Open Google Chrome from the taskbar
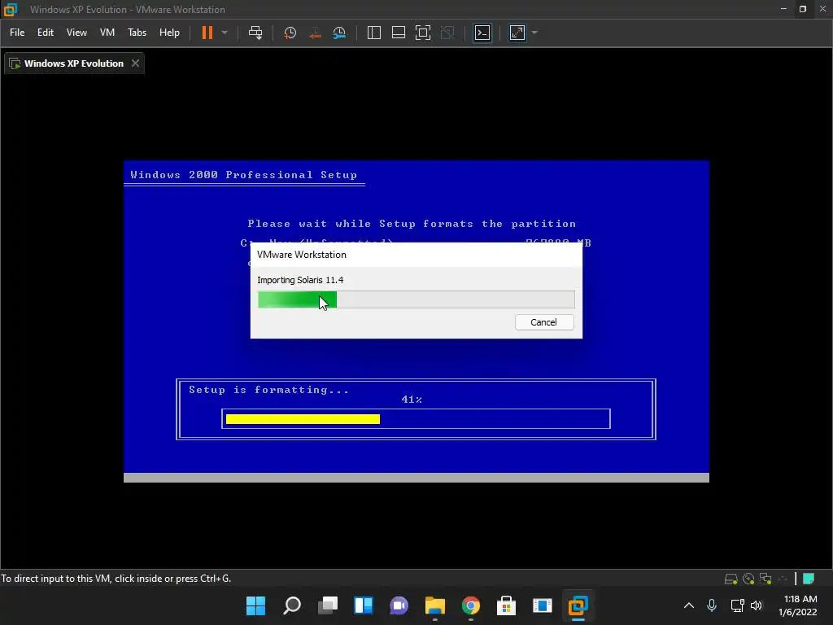The height and width of the screenshot is (625, 833). pyautogui.click(x=471, y=605)
